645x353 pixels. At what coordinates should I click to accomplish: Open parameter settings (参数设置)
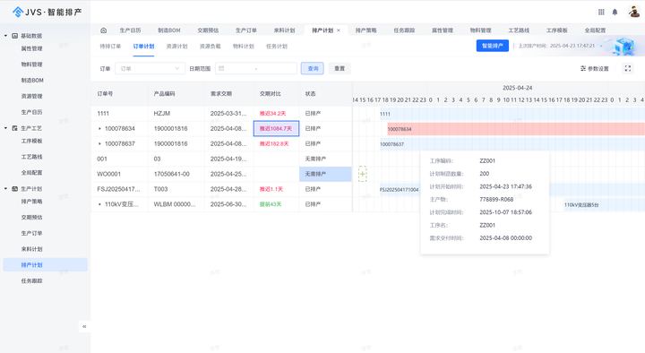[595, 69]
